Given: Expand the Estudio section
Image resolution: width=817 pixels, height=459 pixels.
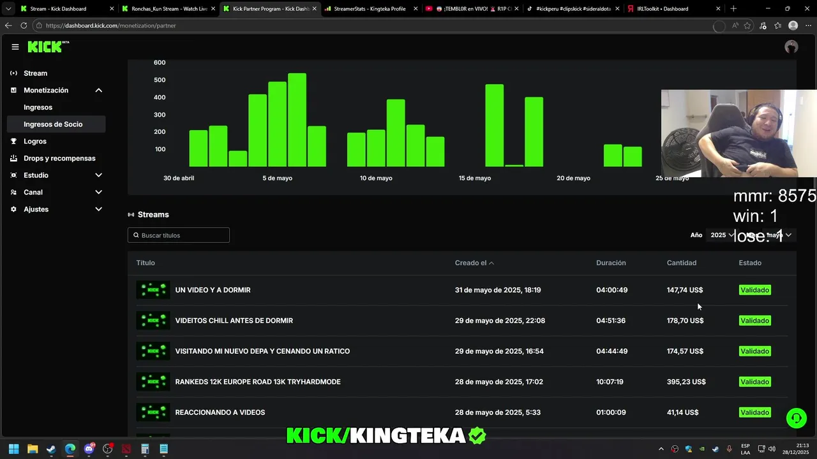Looking at the screenshot, I should point(98,175).
